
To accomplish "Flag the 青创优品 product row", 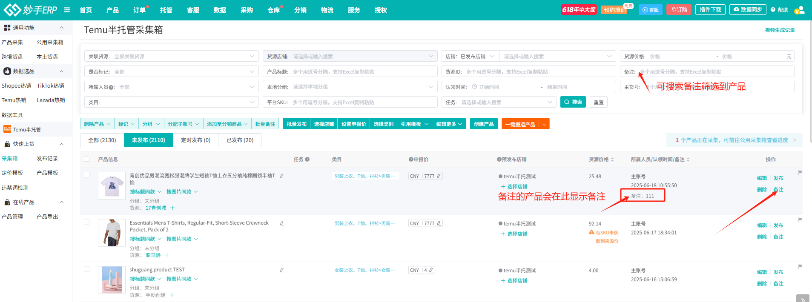I will click(800, 172).
